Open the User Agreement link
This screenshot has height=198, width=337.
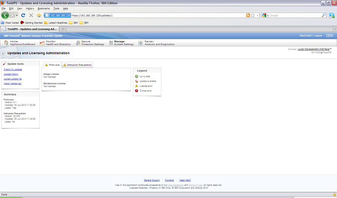(176, 185)
